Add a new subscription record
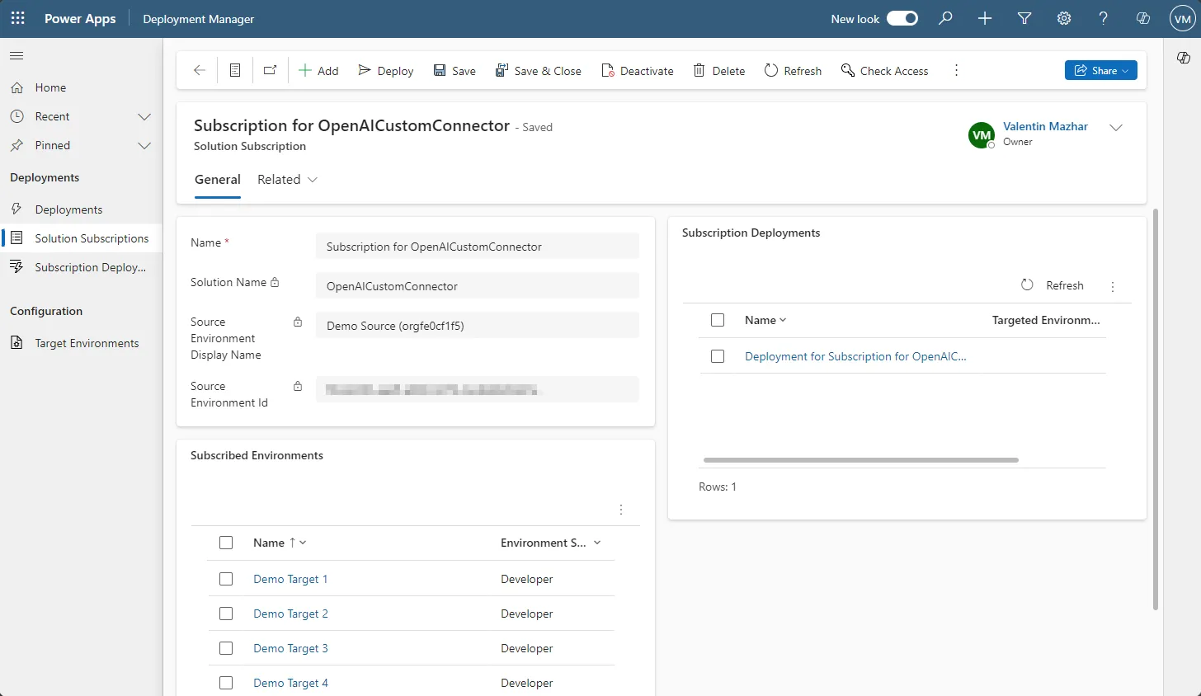 318,71
